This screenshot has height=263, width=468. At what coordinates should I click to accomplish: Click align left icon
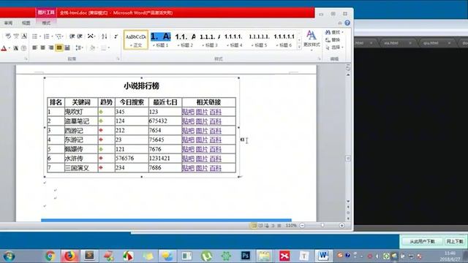pyautogui.click(x=34, y=47)
